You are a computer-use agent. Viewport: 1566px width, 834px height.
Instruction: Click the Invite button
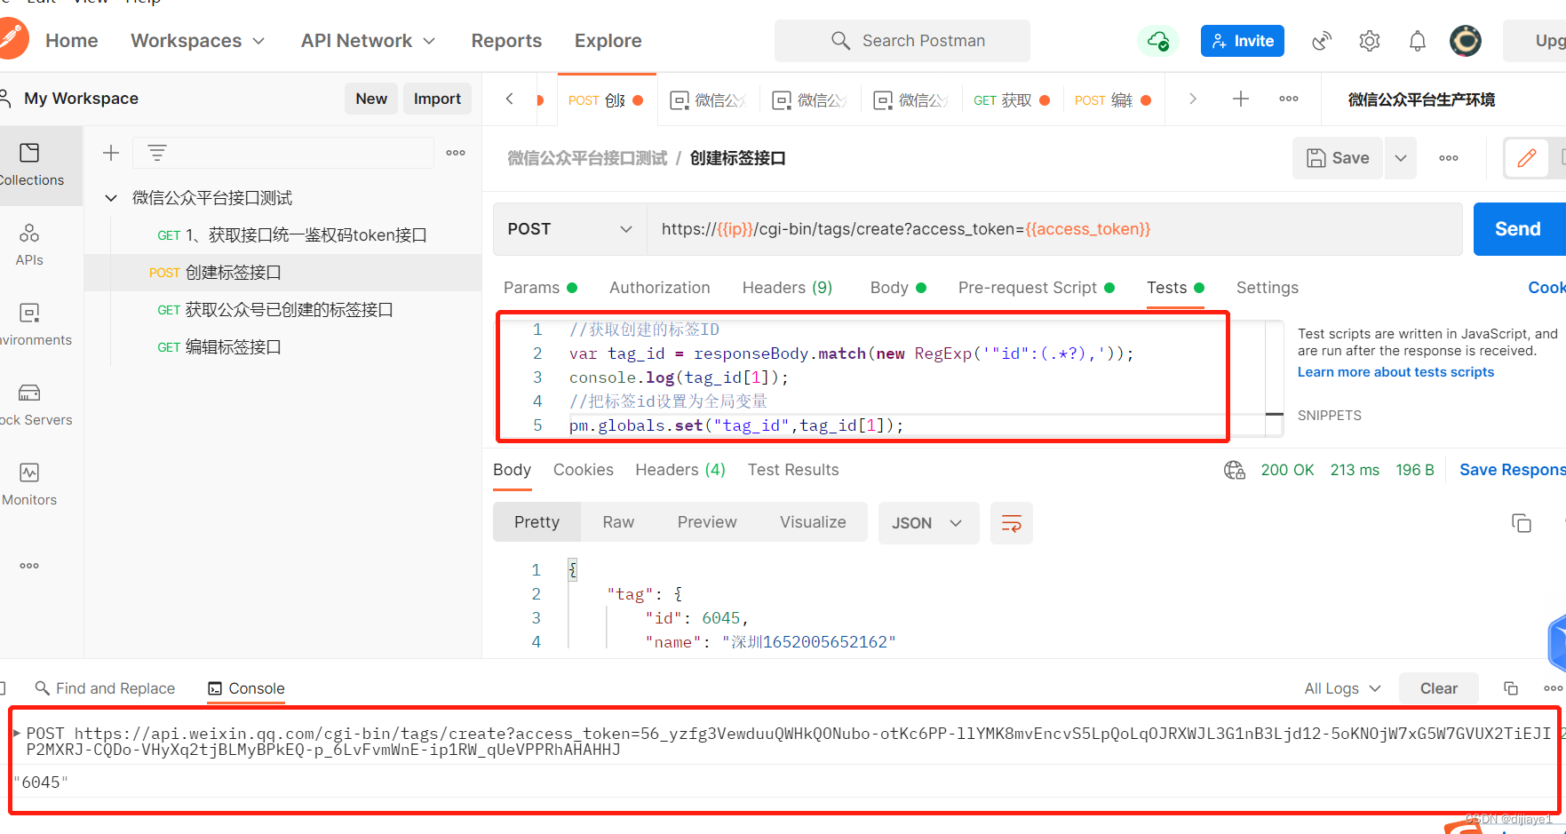1243,41
